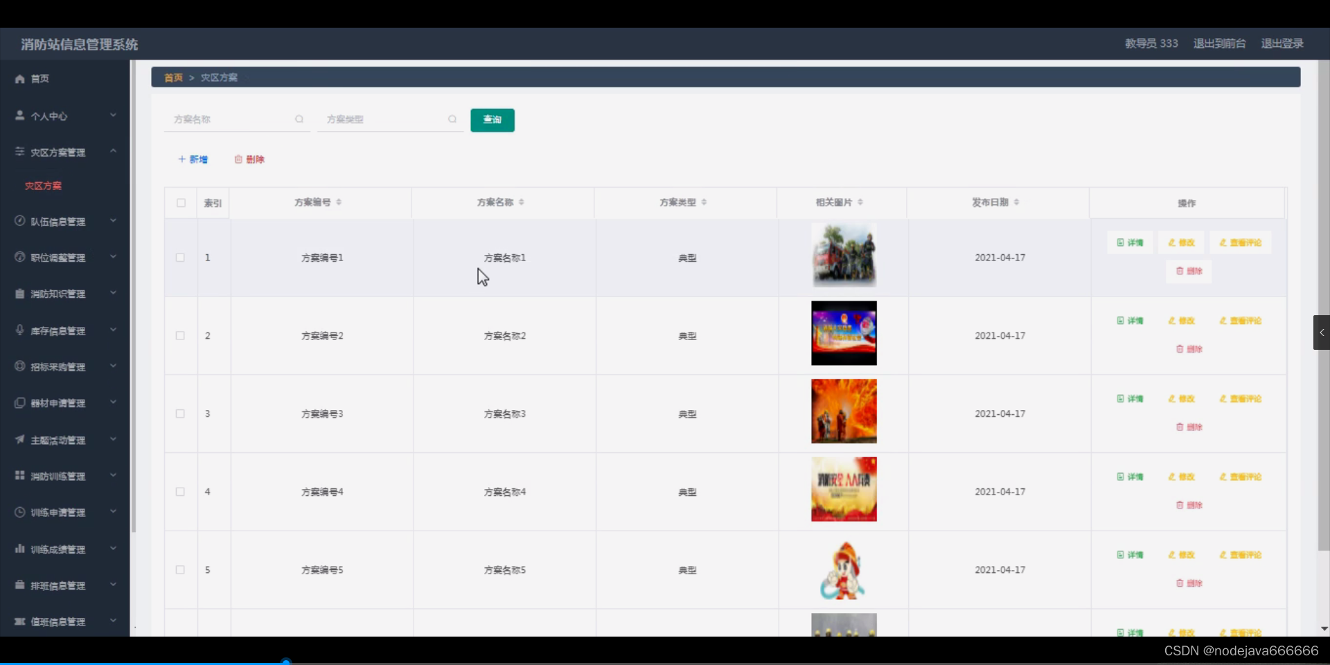The height and width of the screenshot is (665, 1330).
Task: Sort by 相关图片 using its sort arrows
Action: [x=860, y=202]
